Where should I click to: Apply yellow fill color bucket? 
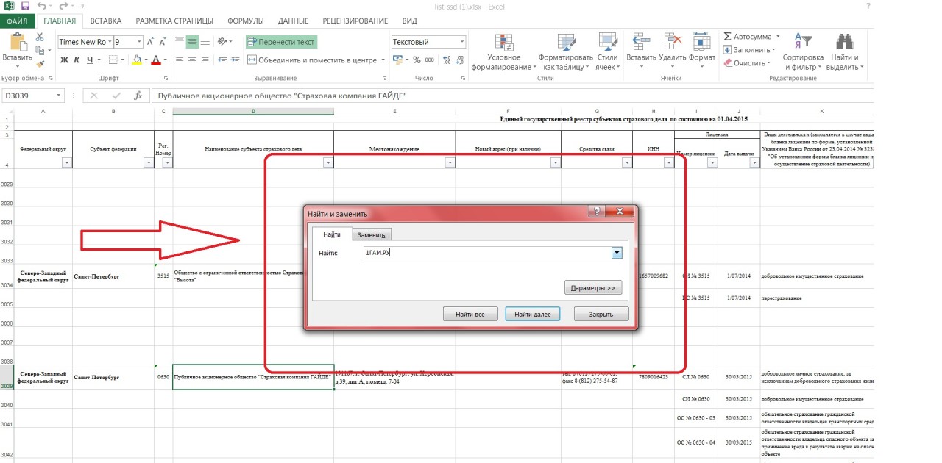pos(136,60)
